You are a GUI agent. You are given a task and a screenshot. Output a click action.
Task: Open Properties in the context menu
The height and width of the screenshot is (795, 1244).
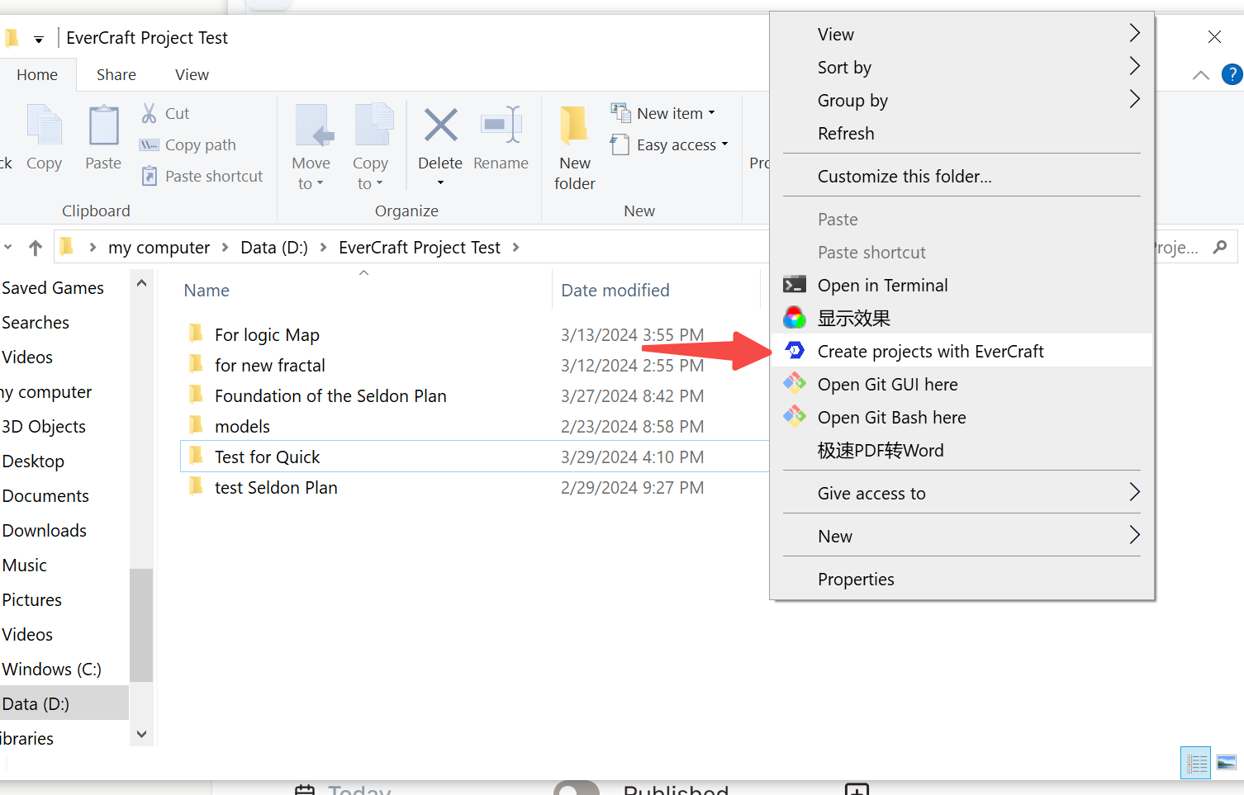(961, 580)
